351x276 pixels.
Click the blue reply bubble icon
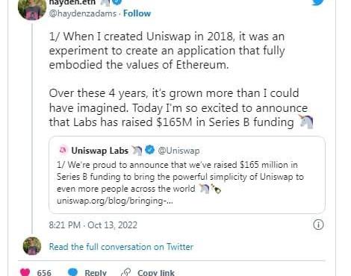click(72, 272)
